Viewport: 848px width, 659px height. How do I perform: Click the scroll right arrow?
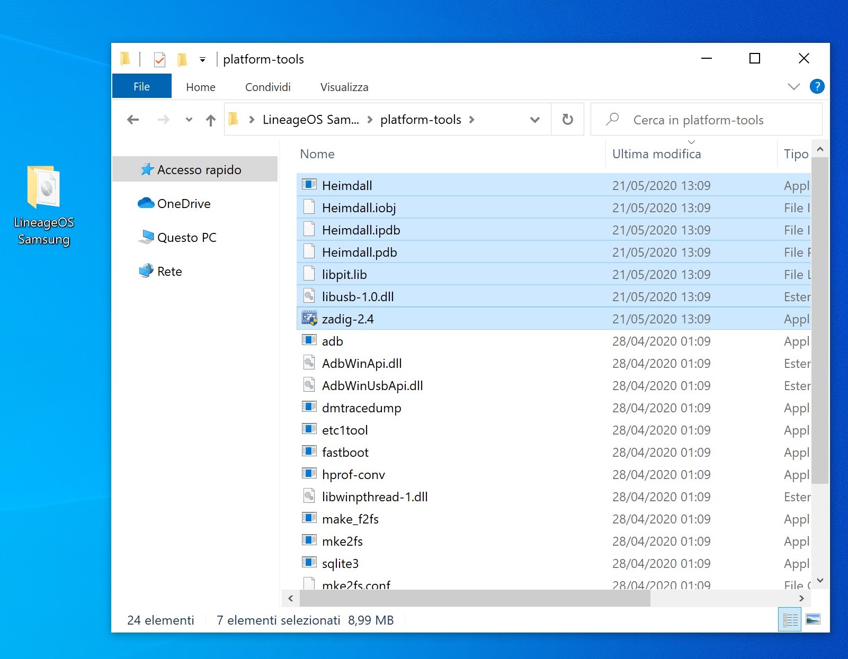click(x=801, y=598)
